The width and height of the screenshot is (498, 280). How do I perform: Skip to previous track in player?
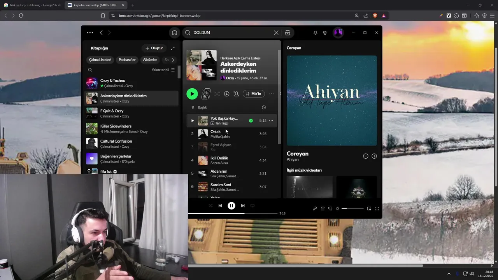(220, 206)
